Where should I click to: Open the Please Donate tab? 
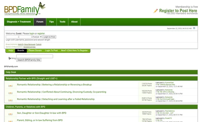[x=35, y=50]
